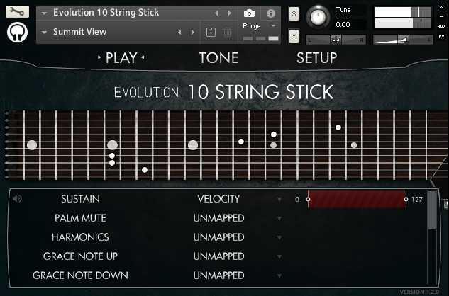
Task: Click the UNMAPPED label for GRACE NOTE DOWN
Action: pos(218,275)
